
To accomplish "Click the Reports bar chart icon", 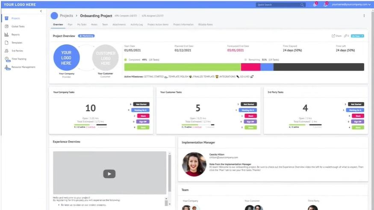I will 6,35.
